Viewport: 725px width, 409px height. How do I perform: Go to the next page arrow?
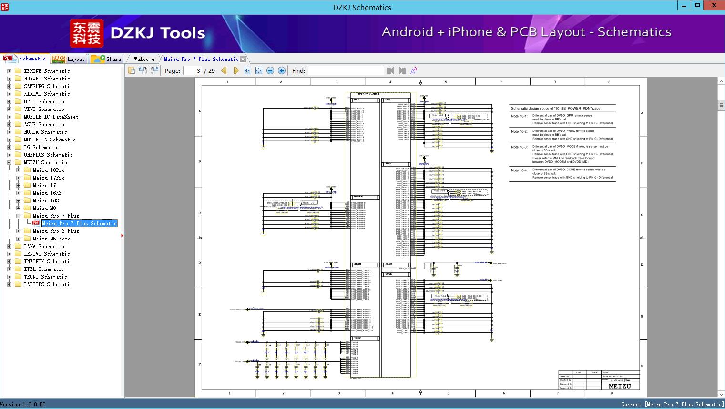tap(236, 70)
